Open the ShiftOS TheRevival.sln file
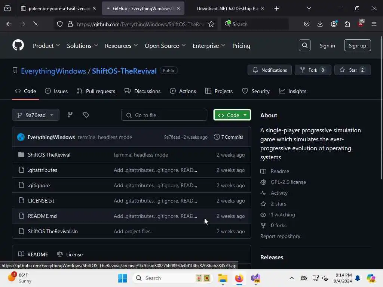 coord(53,231)
